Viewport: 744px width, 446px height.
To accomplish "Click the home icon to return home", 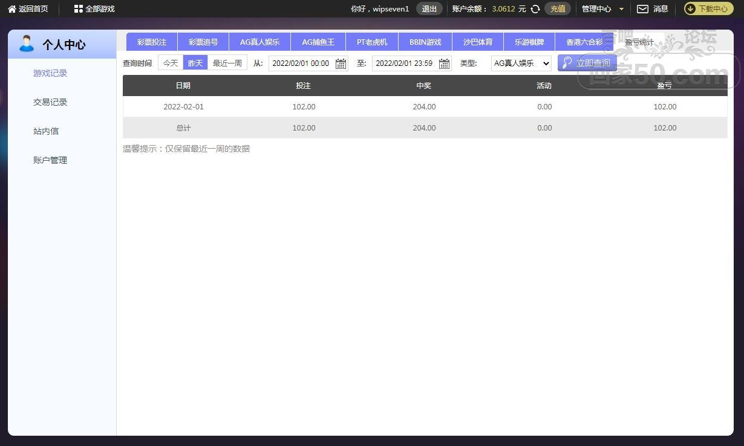I will click(x=11, y=9).
